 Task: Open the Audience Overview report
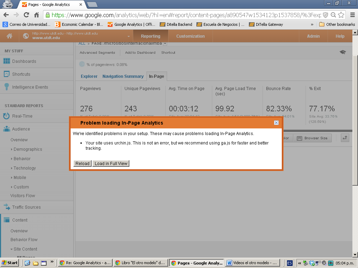pos(19,140)
